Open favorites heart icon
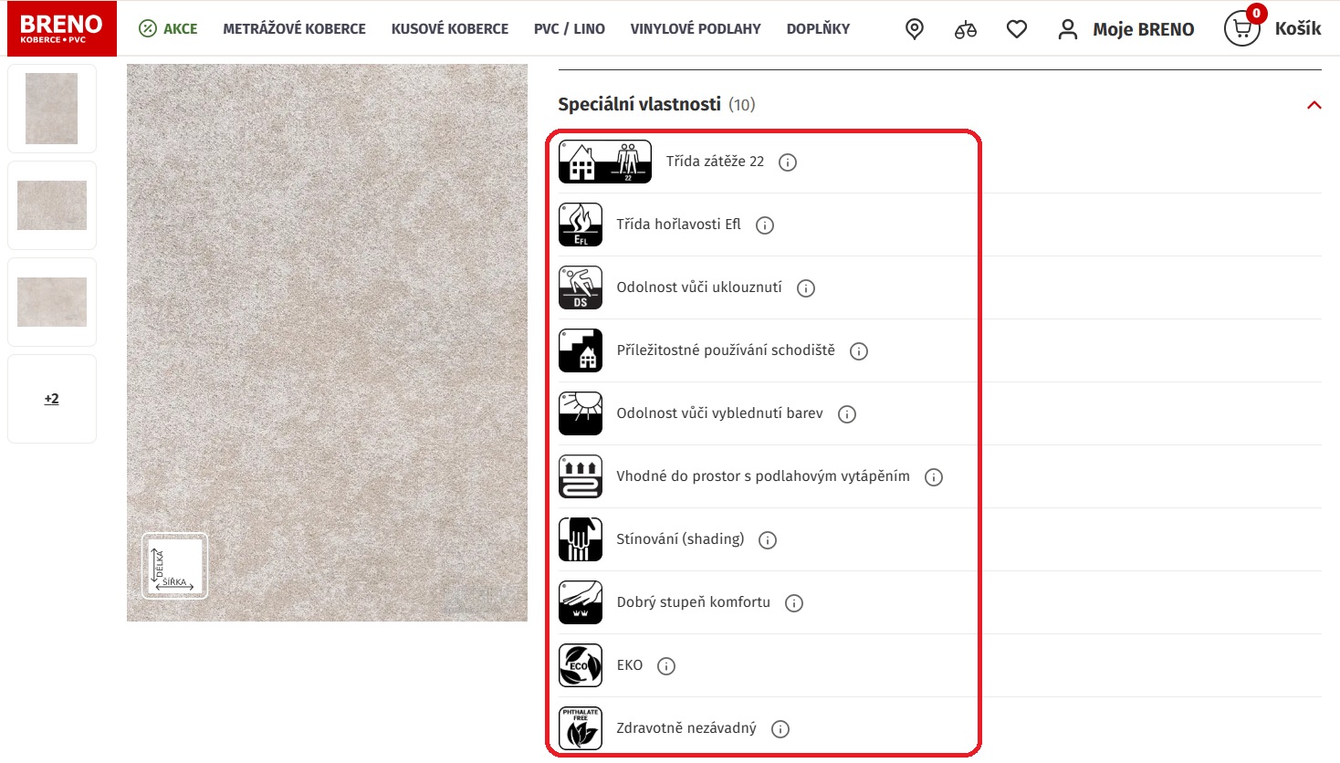Screen dimensions: 1340x763 [x=1017, y=29]
